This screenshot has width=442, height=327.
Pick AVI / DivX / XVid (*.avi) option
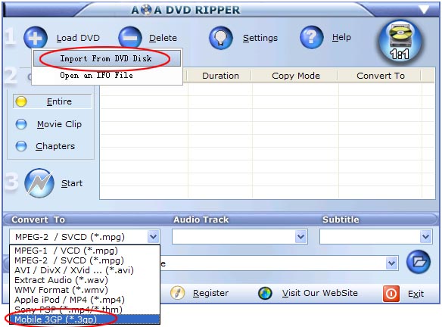(x=85, y=270)
